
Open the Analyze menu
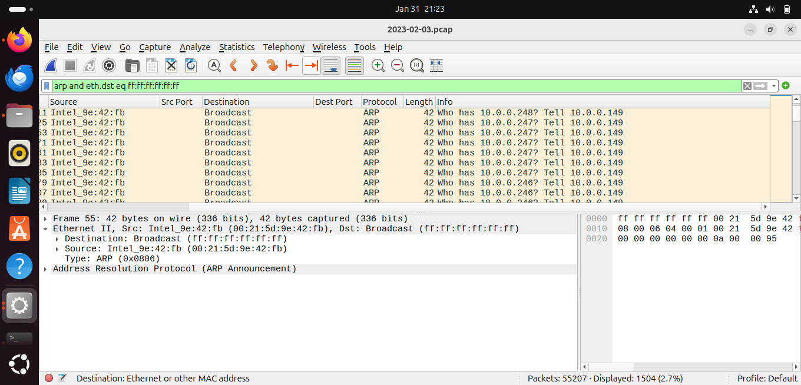[195, 47]
